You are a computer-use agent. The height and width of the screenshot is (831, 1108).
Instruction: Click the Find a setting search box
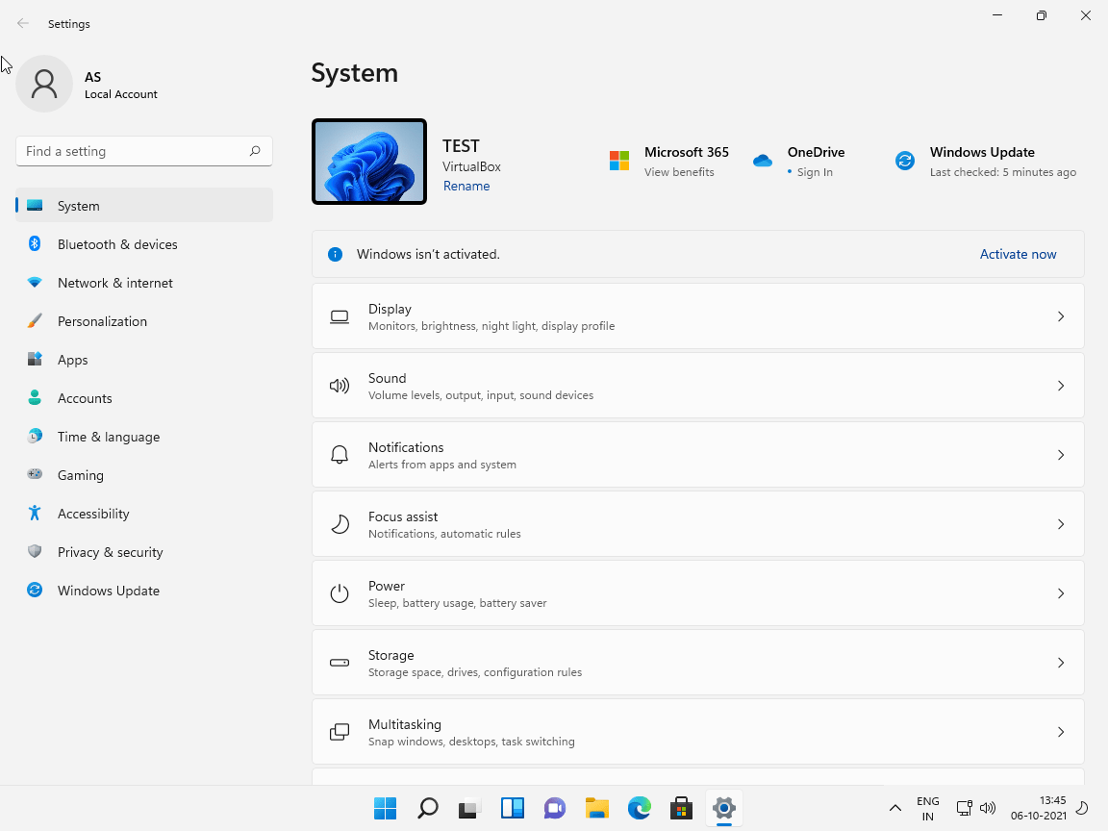(144, 151)
